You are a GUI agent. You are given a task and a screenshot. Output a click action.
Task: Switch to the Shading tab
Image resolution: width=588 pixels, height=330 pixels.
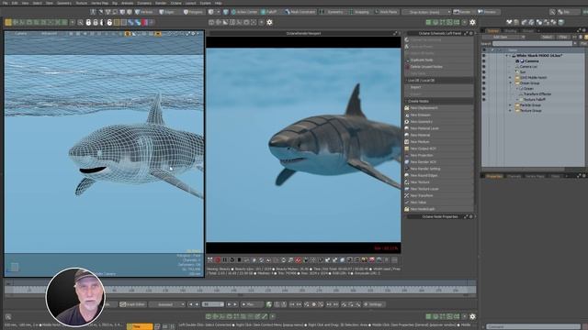coord(511,31)
